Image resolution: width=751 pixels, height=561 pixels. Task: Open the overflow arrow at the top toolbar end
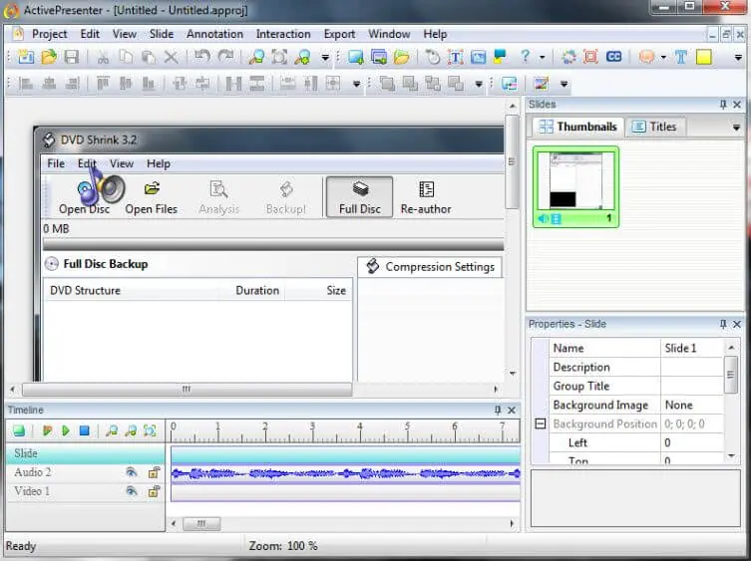pos(738,58)
